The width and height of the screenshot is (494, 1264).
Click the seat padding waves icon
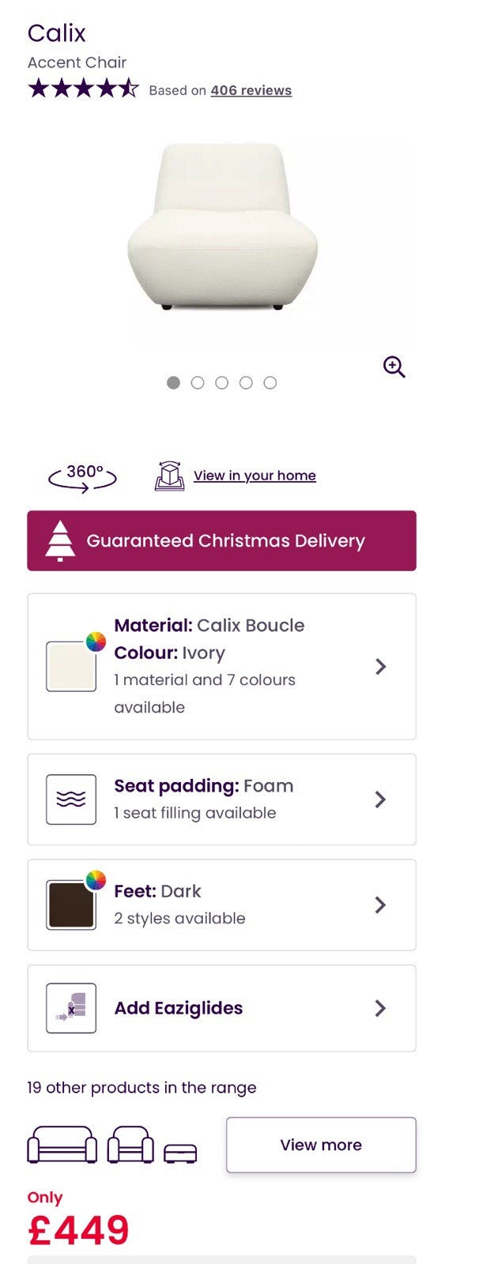point(71,799)
